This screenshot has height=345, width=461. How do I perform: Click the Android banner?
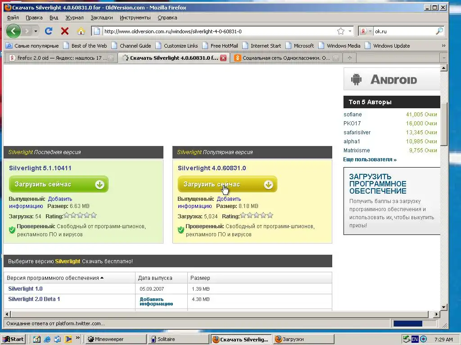point(392,79)
